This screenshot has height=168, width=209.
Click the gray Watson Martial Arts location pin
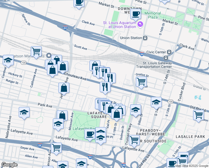(x=49, y=55)
